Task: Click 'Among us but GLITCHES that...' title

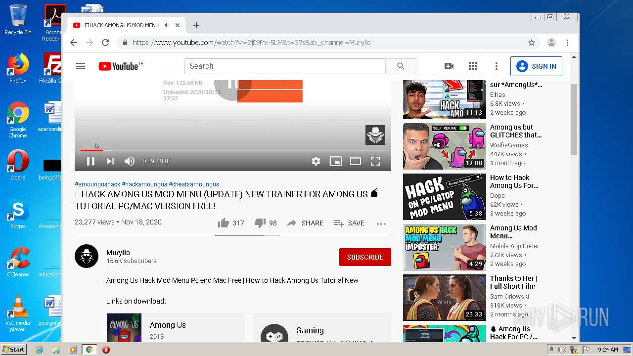Action: [x=516, y=131]
